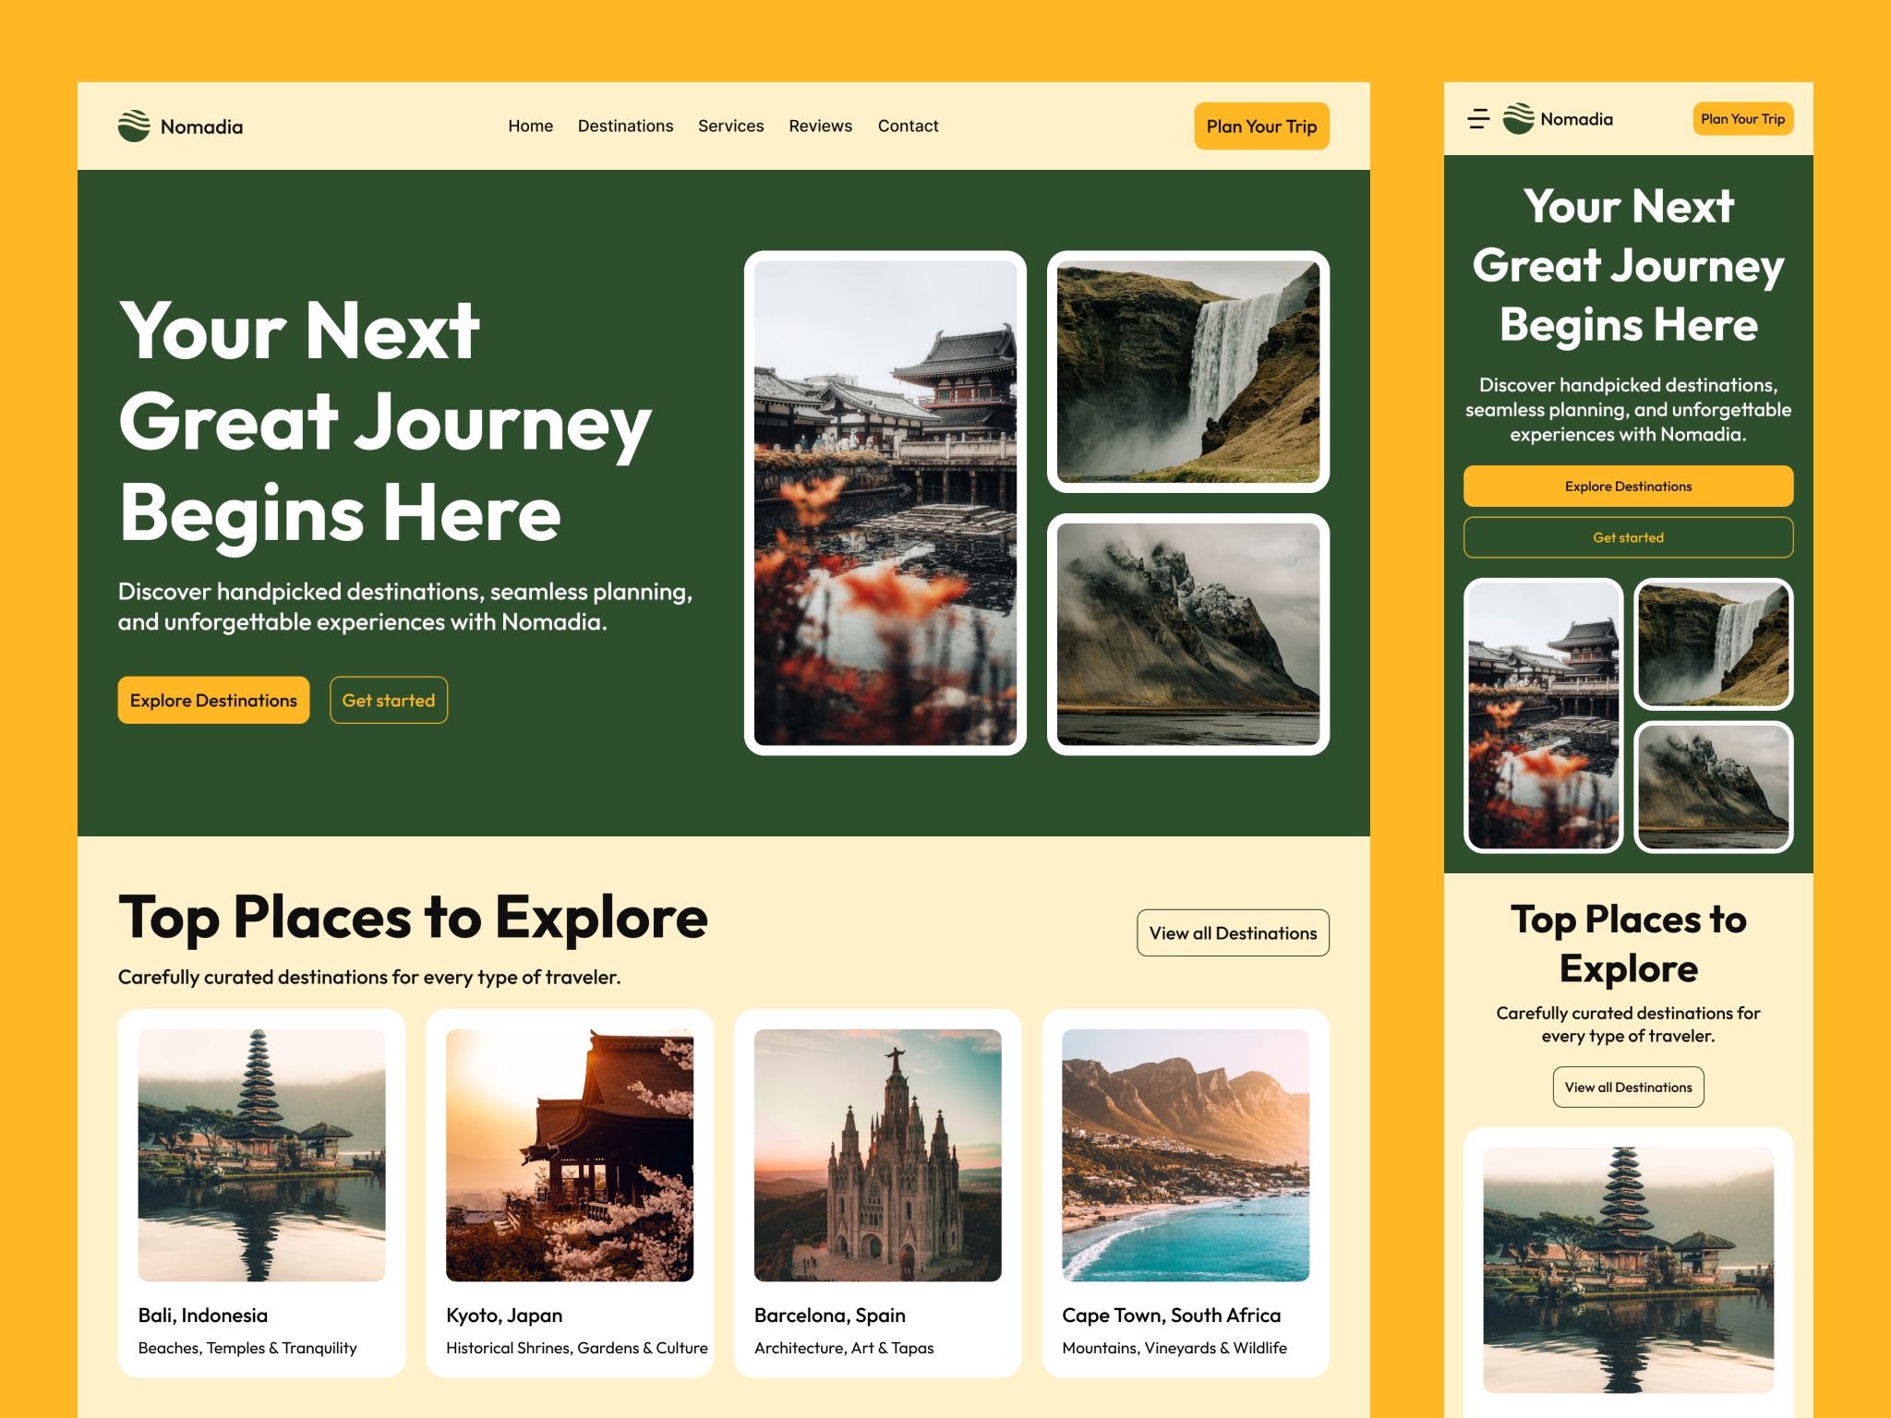1891x1418 pixels.
Task: Select the Barcelona, Spain card image
Action: (878, 1155)
